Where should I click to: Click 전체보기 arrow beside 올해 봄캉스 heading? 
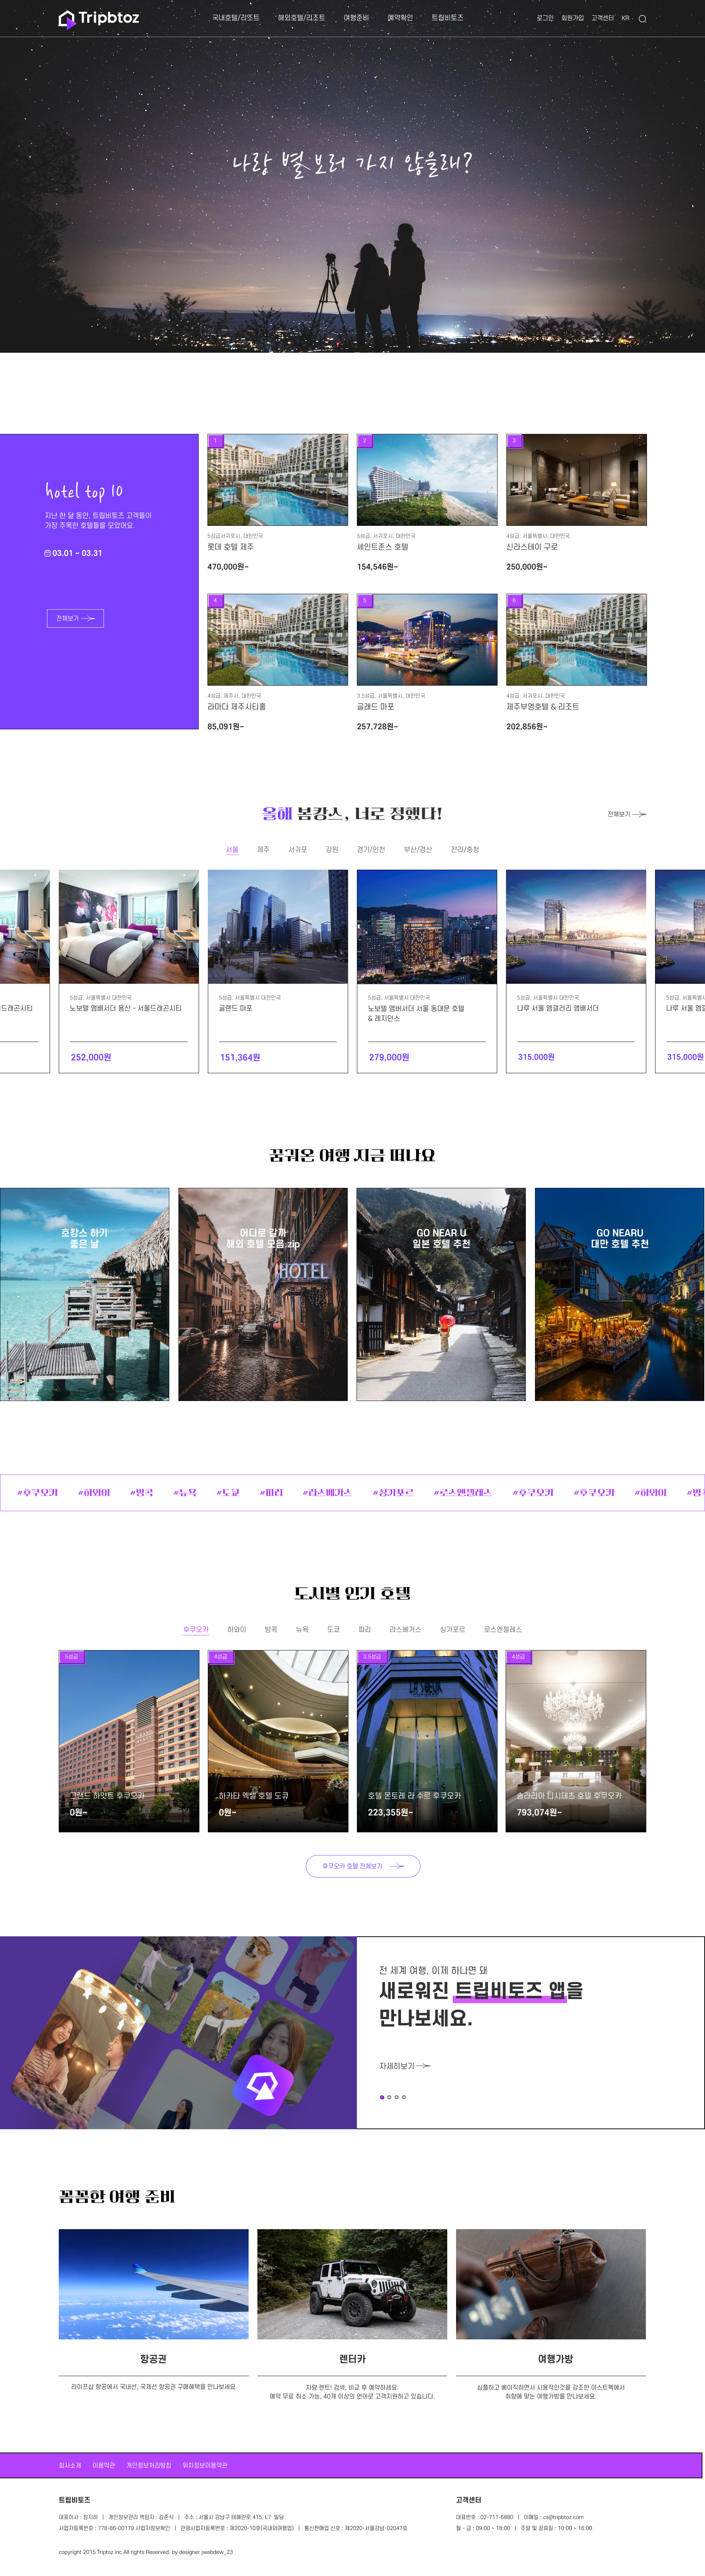tap(627, 814)
